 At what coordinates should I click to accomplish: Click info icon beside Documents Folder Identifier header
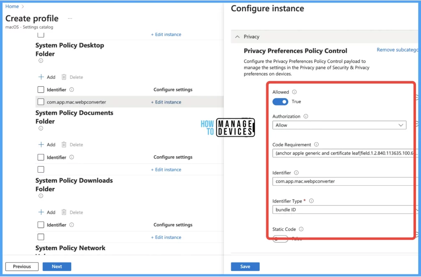(72, 157)
